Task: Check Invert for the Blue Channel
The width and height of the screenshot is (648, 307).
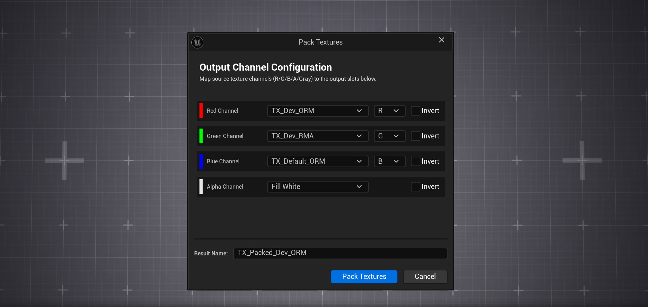Action: coord(415,162)
